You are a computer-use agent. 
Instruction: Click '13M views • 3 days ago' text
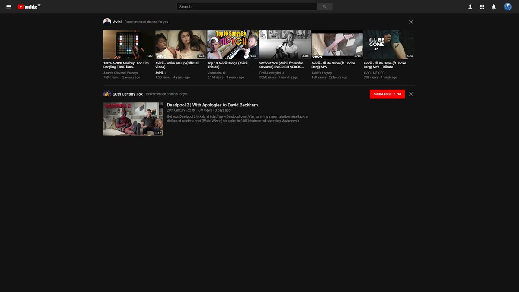coord(214,110)
